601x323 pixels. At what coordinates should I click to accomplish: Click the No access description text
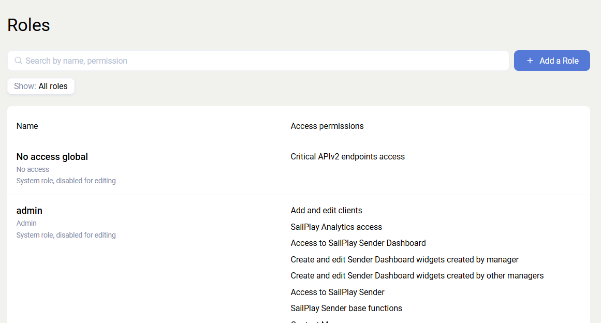click(x=33, y=169)
